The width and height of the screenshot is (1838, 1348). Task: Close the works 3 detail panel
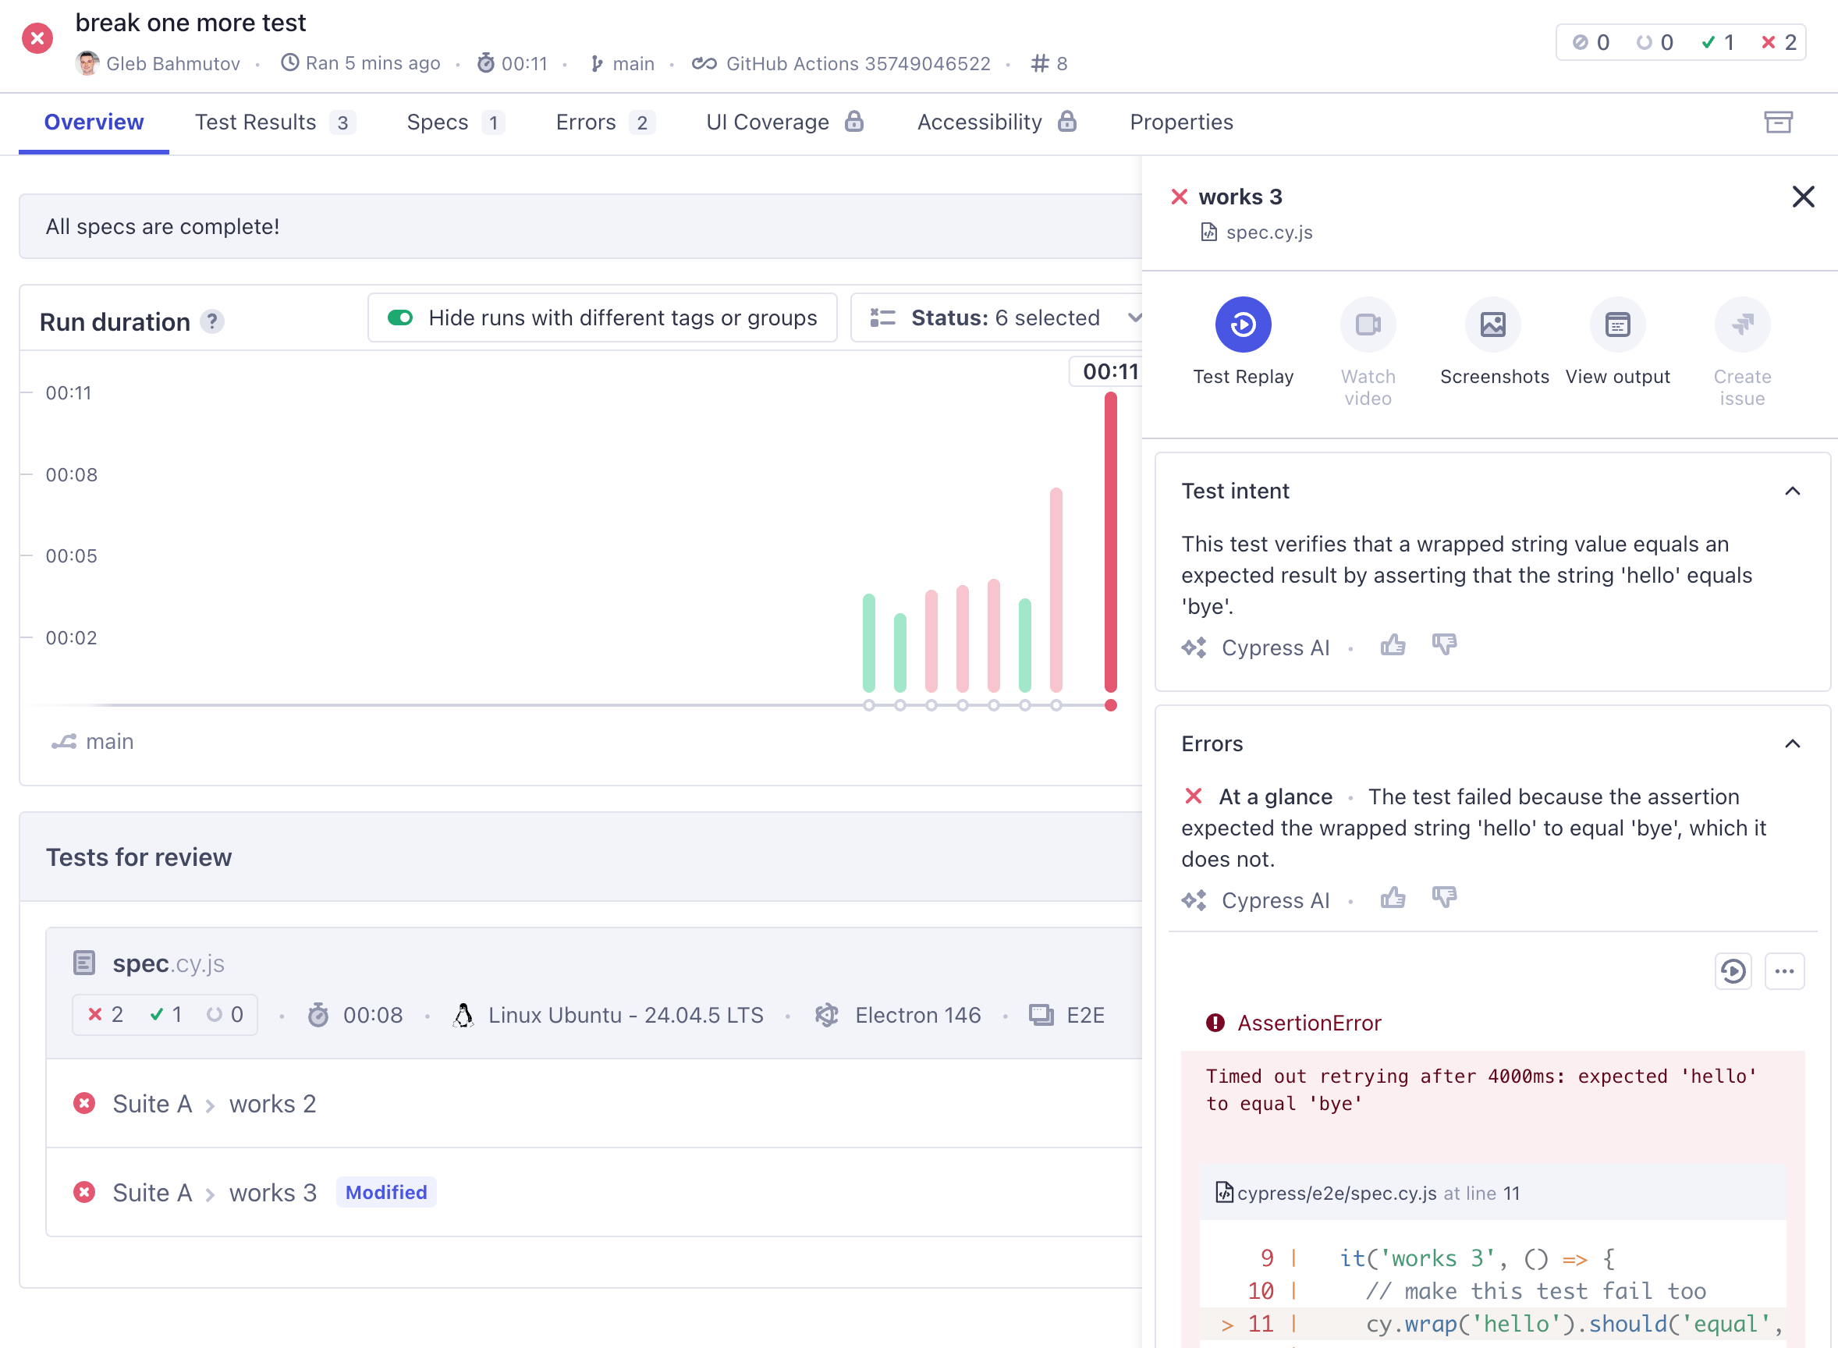tap(1803, 197)
